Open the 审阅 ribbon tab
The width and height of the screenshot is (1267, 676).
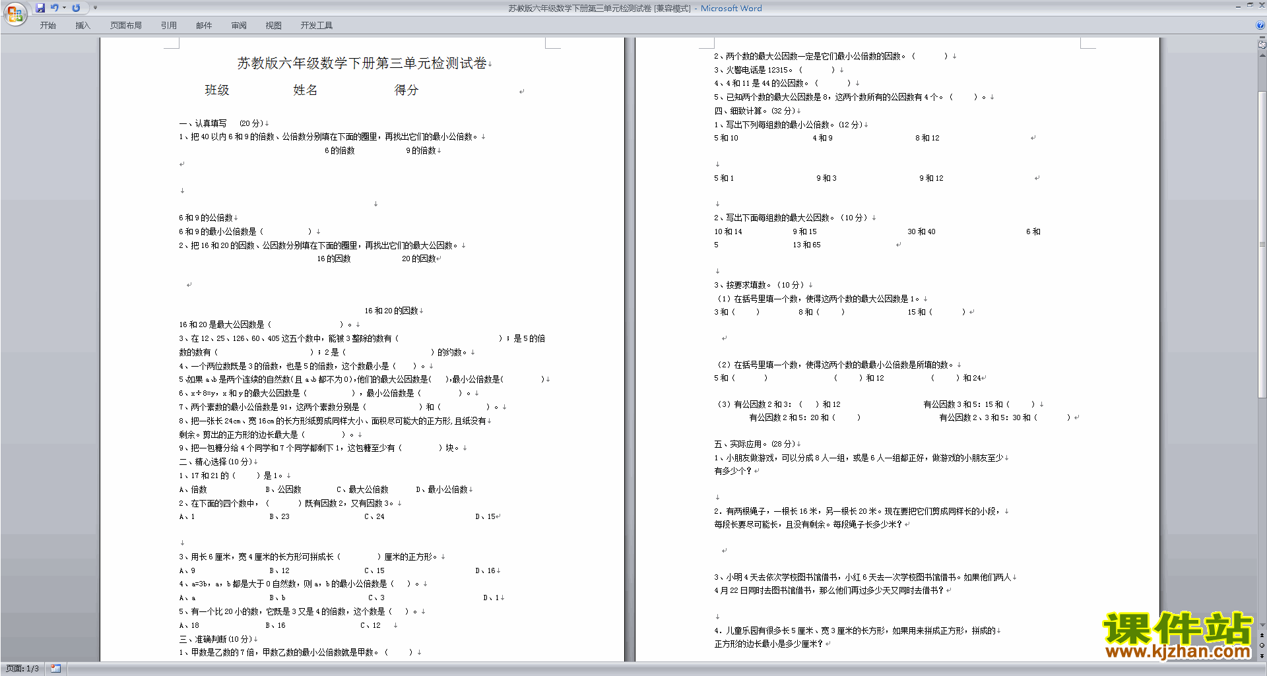[239, 26]
